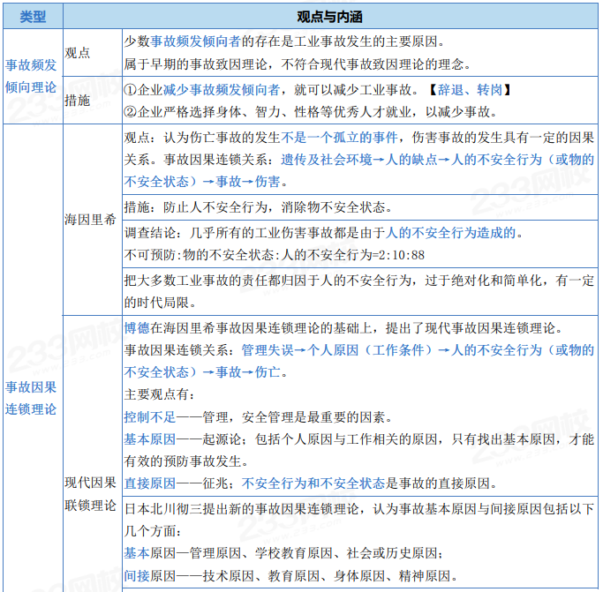Click the blue 间接 term in last row

coord(137,575)
